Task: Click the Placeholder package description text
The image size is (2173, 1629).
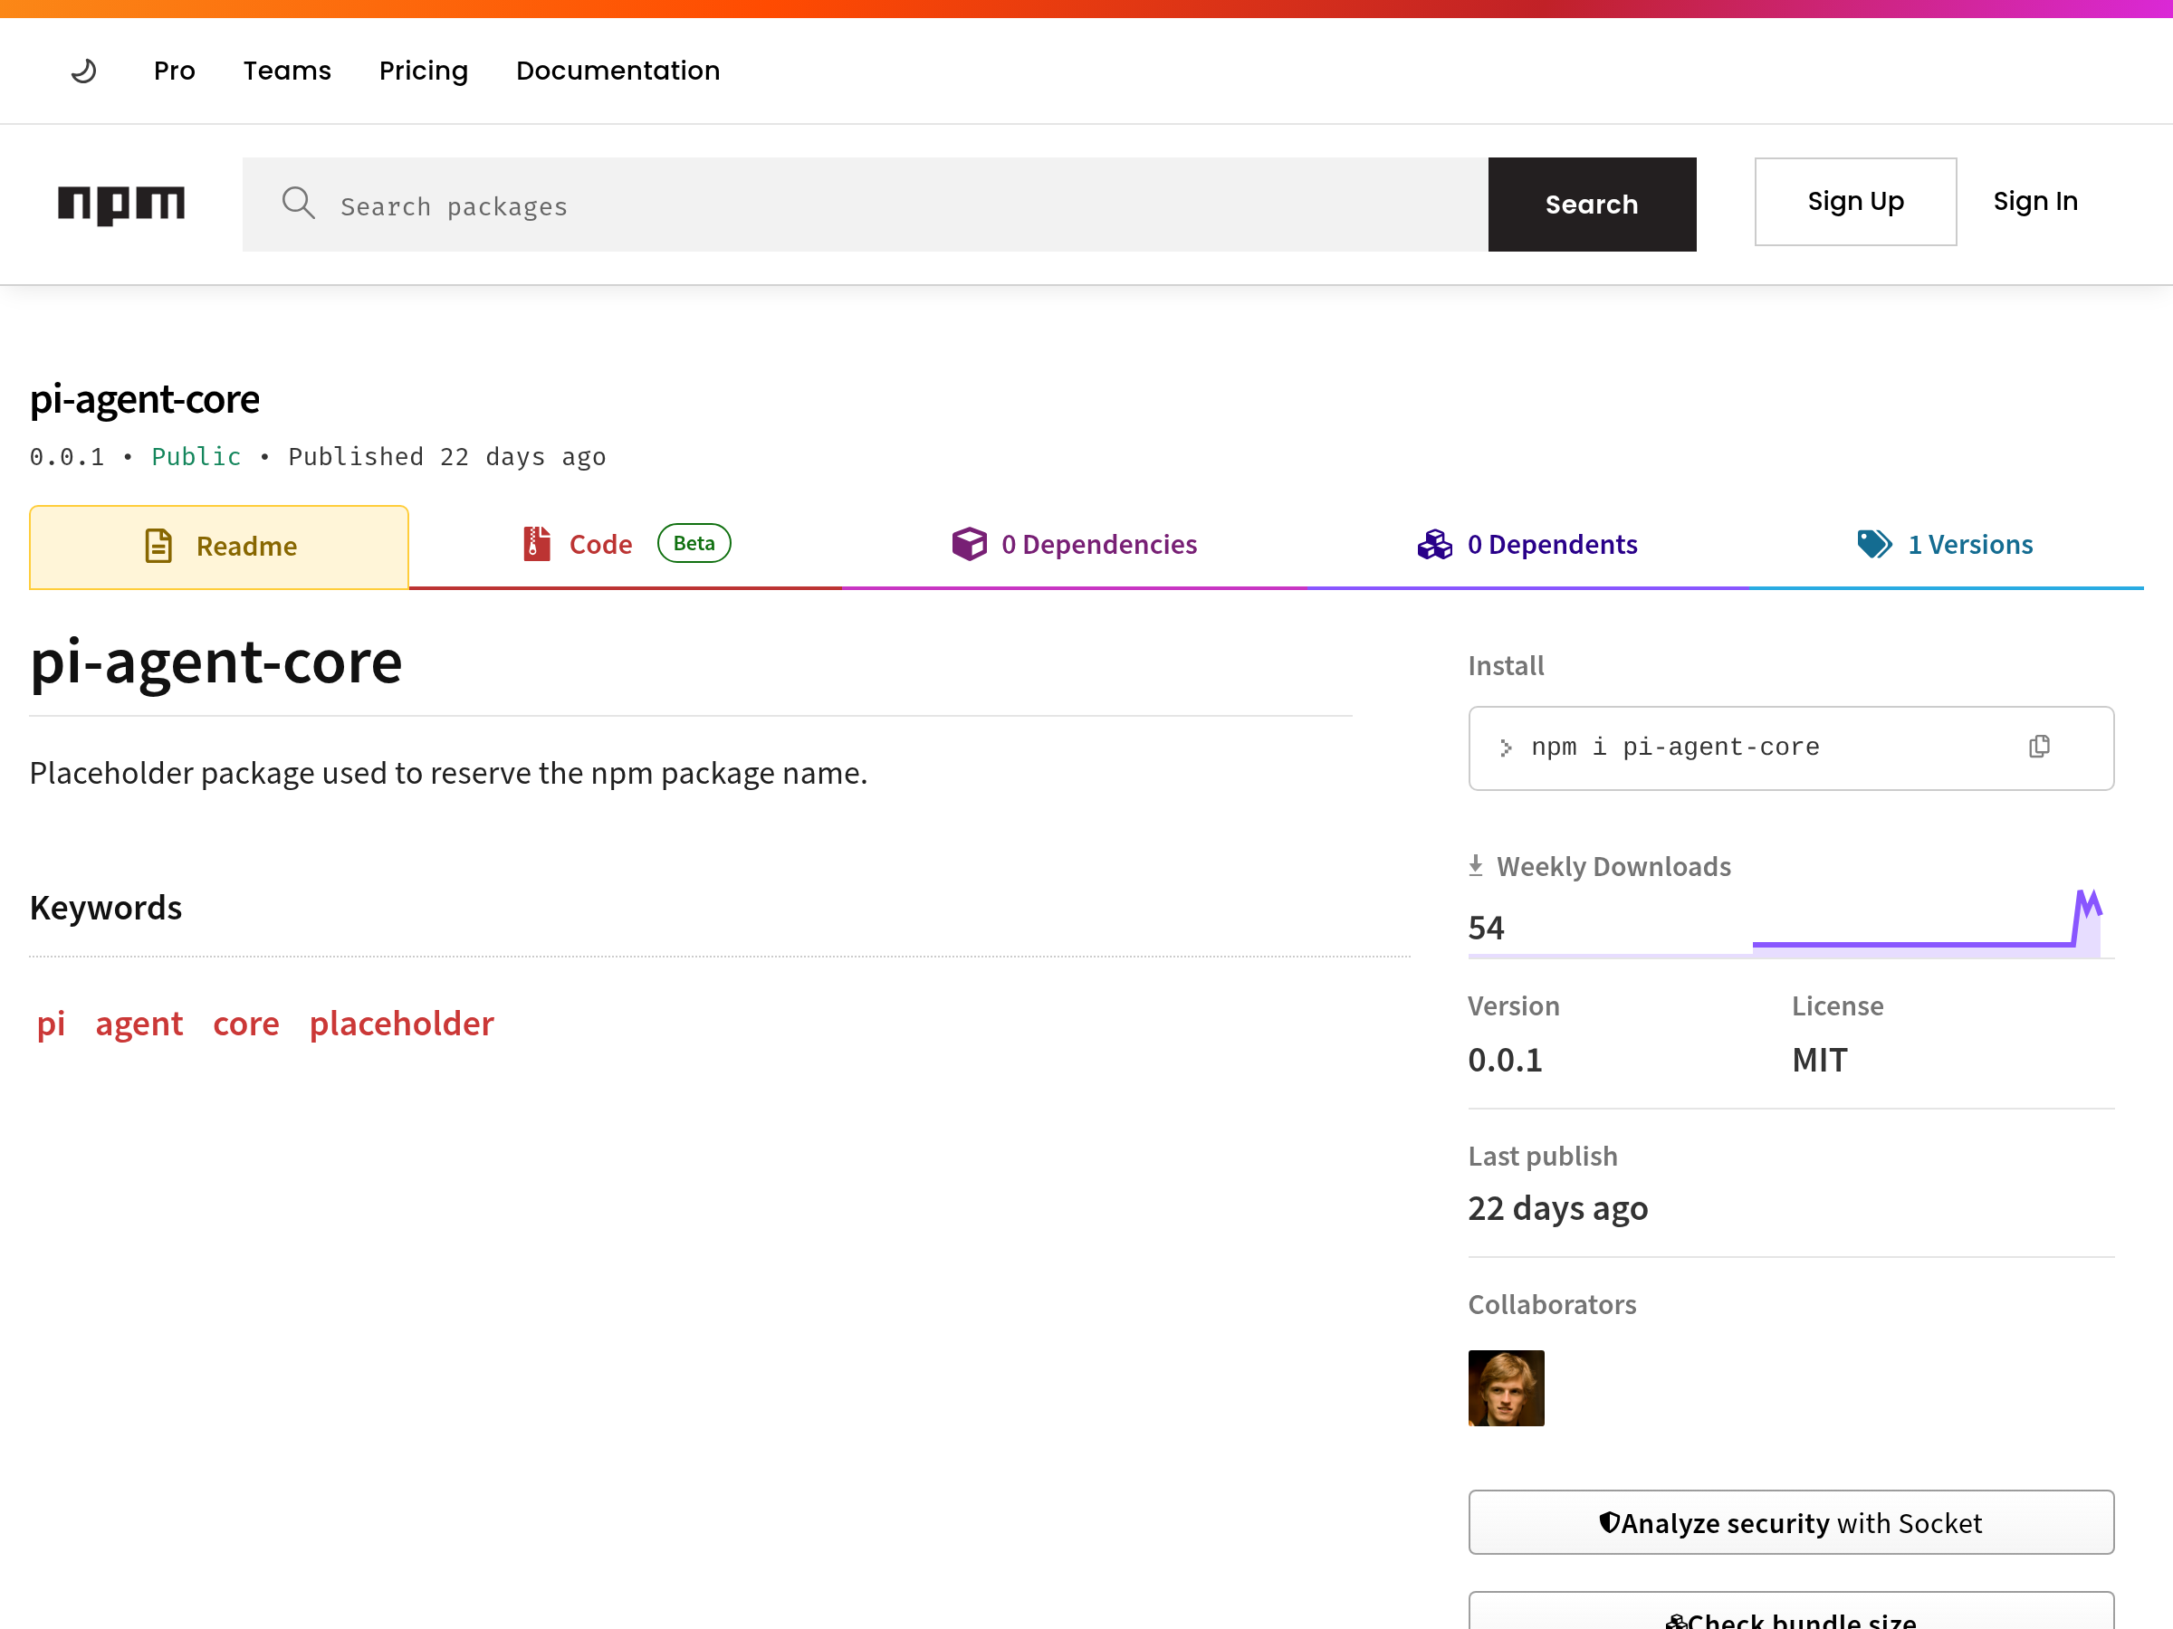Action: [x=448, y=774]
